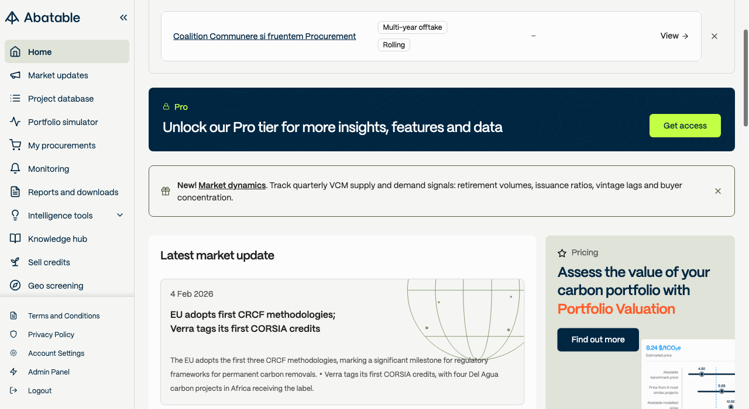This screenshot has width=749, height=409.
Task: Remove the Coalition procurement row
Action: (x=714, y=36)
